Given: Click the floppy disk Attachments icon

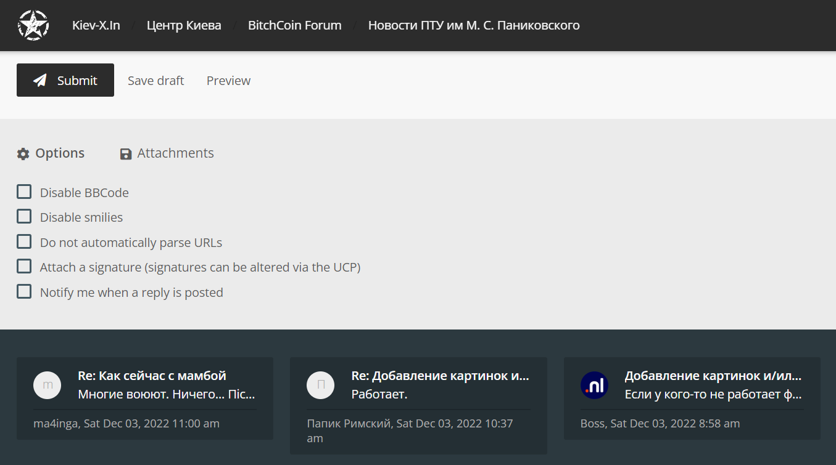Looking at the screenshot, I should (126, 154).
